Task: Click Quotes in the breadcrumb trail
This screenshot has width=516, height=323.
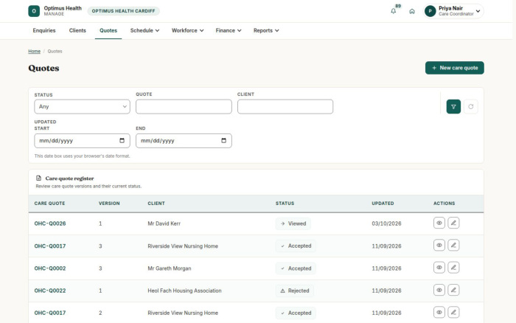Action: (55, 52)
